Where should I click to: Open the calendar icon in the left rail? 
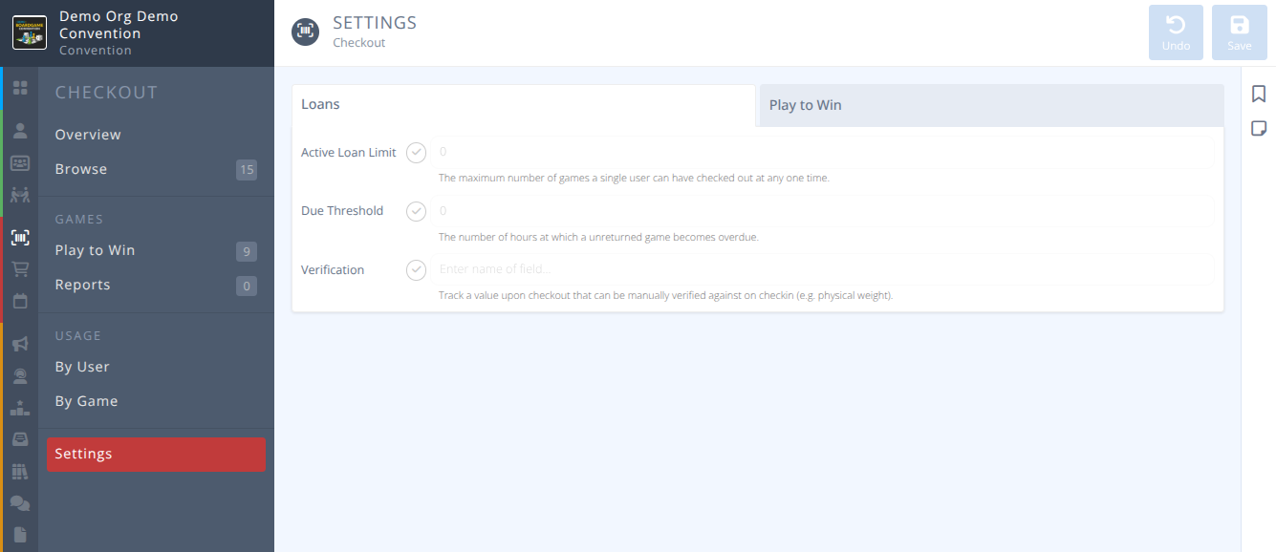(20, 301)
